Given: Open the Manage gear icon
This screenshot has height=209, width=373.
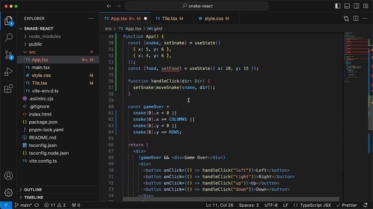Looking at the screenshot, I should tap(9, 193).
